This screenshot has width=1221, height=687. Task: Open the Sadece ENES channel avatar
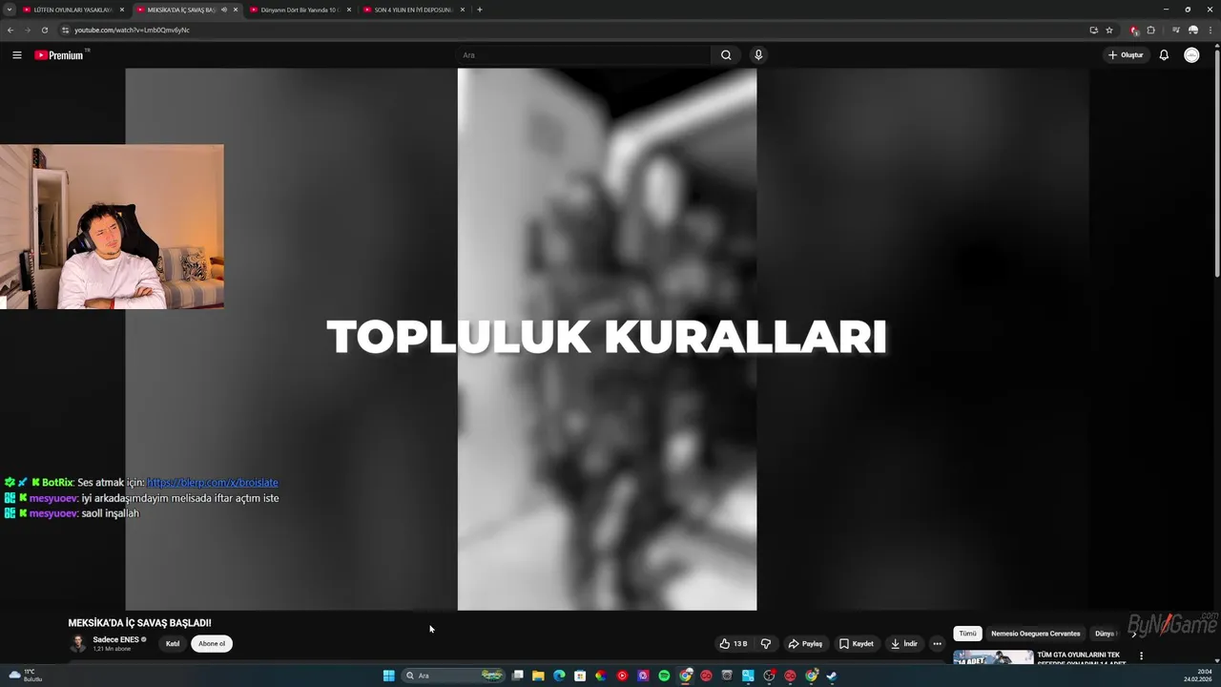click(77, 644)
